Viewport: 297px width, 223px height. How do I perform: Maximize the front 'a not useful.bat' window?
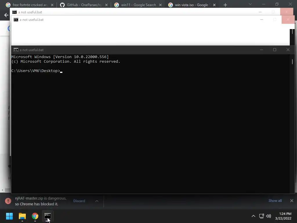(275, 50)
